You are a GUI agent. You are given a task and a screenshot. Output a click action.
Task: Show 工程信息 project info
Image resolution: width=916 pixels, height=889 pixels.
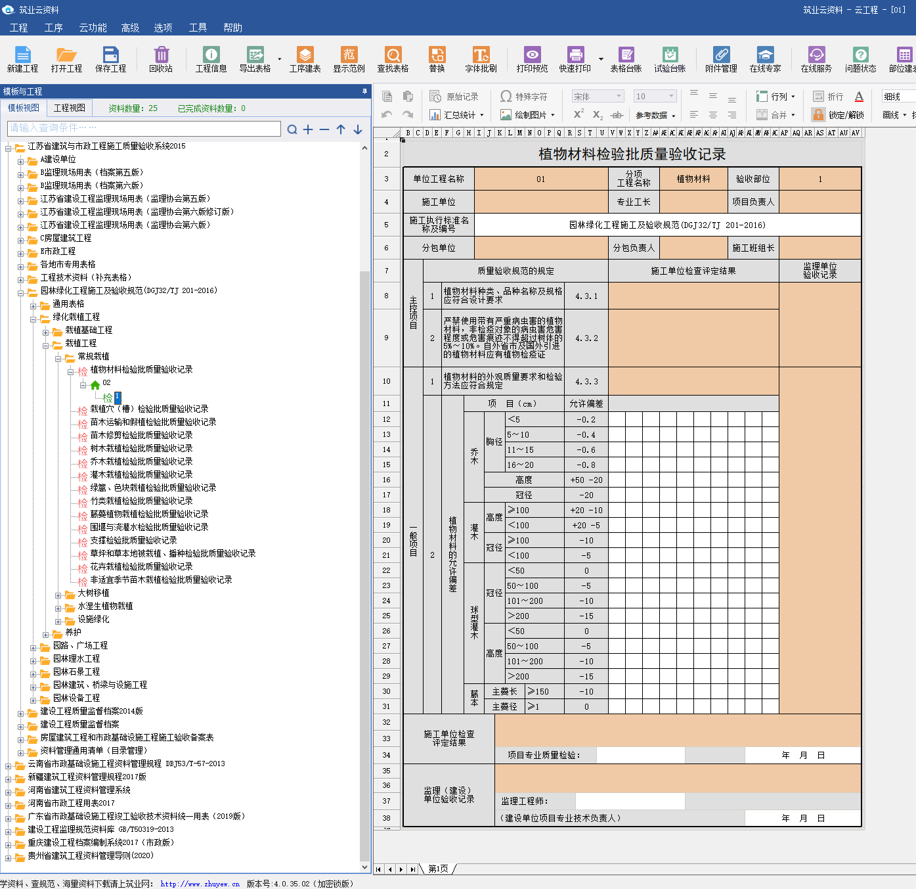211,59
